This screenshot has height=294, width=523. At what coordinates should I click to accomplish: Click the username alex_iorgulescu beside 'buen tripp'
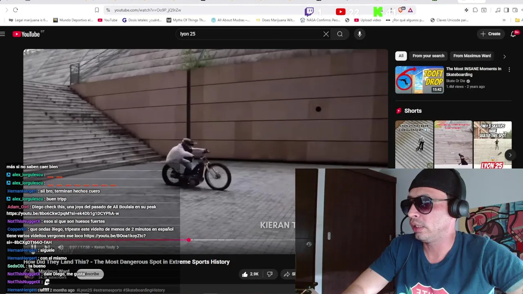(x=27, y=199)
